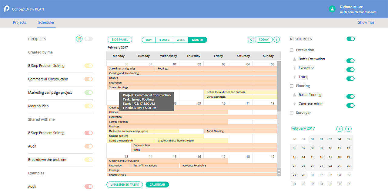The image size is (388, 195).
Task: Select the MONTH view
Action: tap(198, 40)
